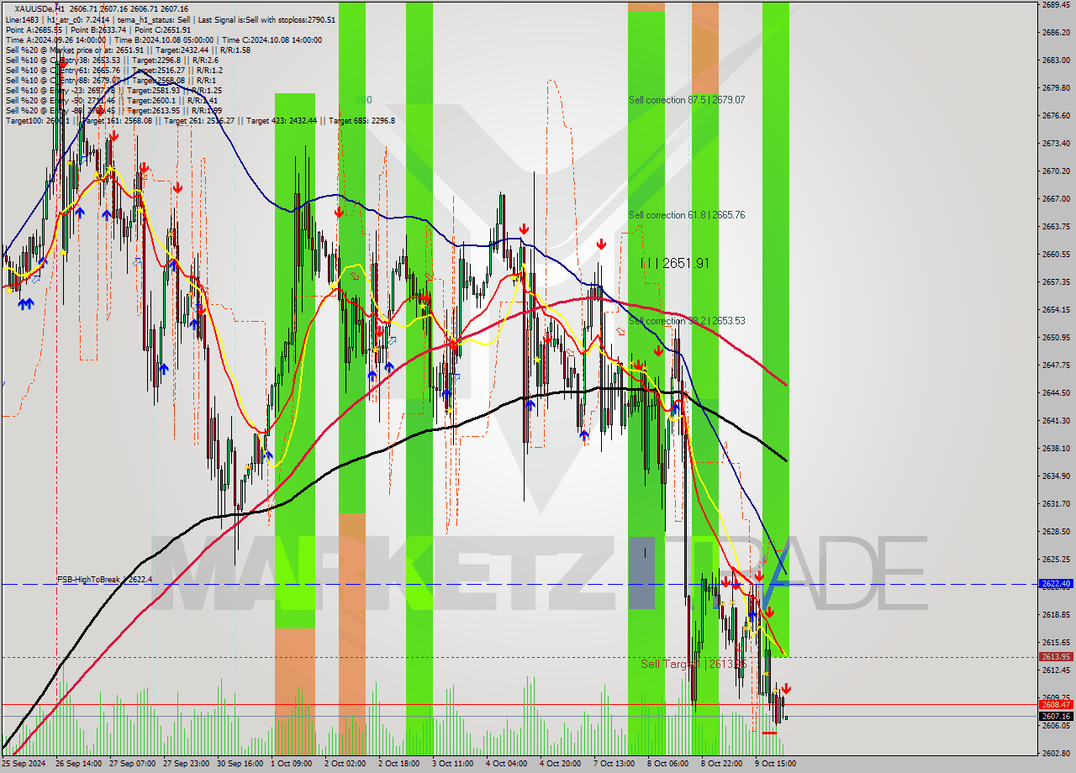The image size is (1076, 773).
Task: Select the 'Time A:2024.09.26 14:00:00' line
Action: point(163,39)
